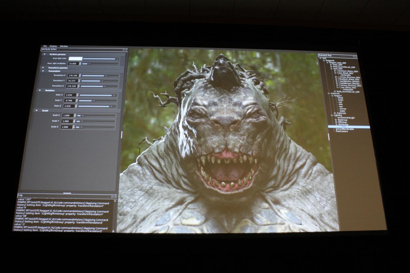Click the Euler Z value field
Screen dimensions: 410x273
coord(69,106)
